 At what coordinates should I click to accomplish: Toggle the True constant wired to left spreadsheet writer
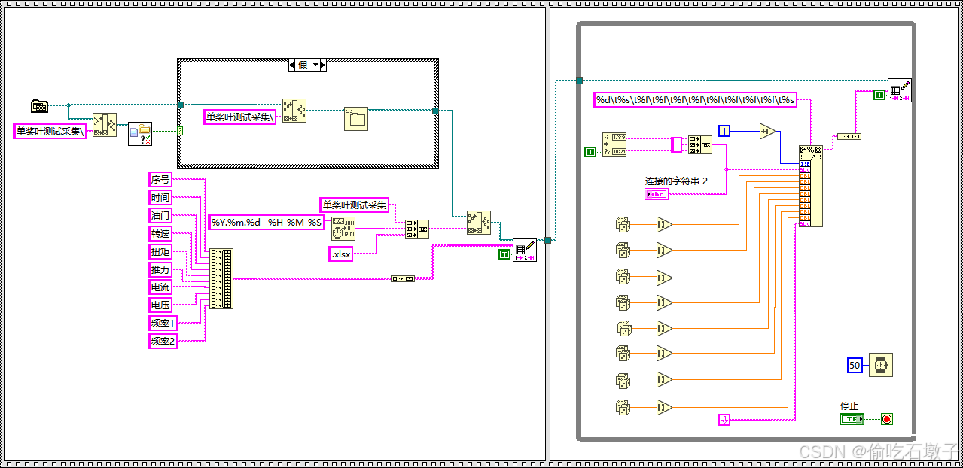tap(504, 255)
